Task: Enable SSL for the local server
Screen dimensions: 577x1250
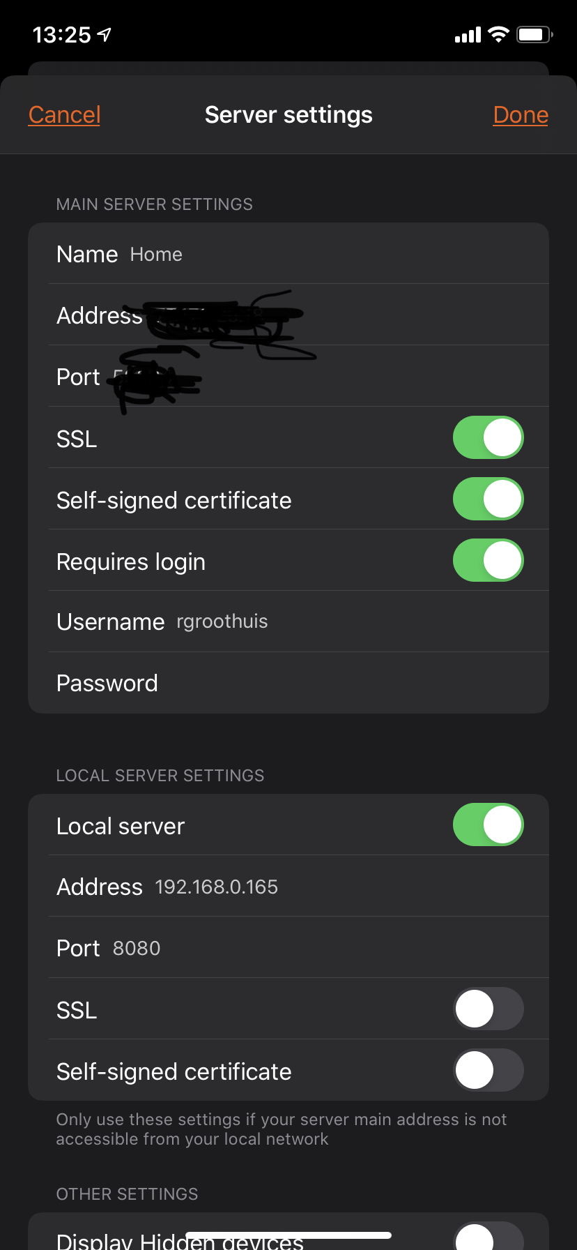Action: point(488,1009)
